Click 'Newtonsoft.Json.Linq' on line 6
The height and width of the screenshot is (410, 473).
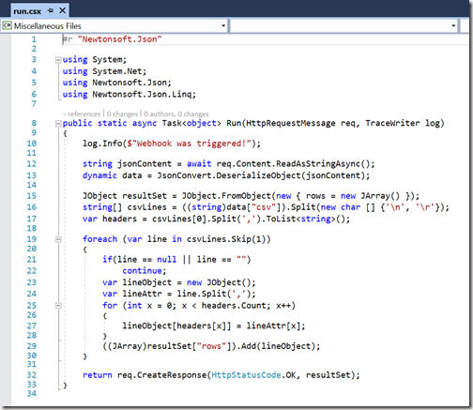pos(142,94)
